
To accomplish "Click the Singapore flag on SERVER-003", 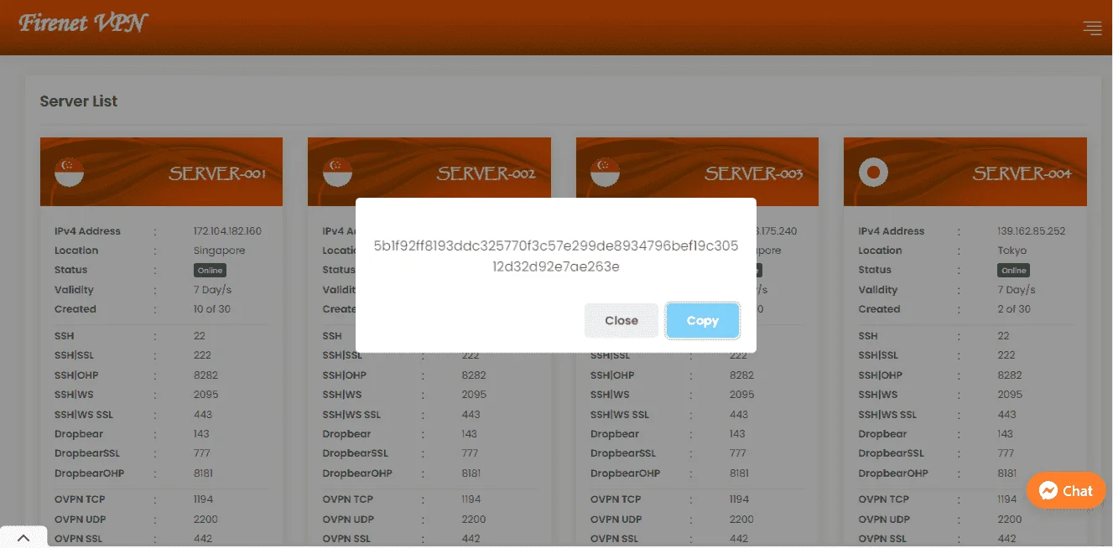I will (x=605, y=172).
